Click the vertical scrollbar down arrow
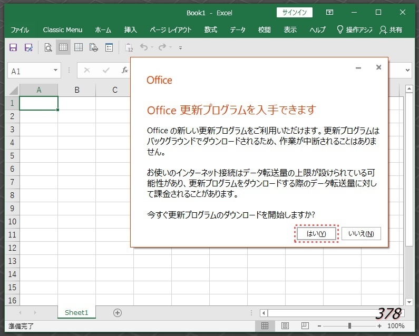The image size is (419, 336). pyautogui.click(x=409, y=302)
